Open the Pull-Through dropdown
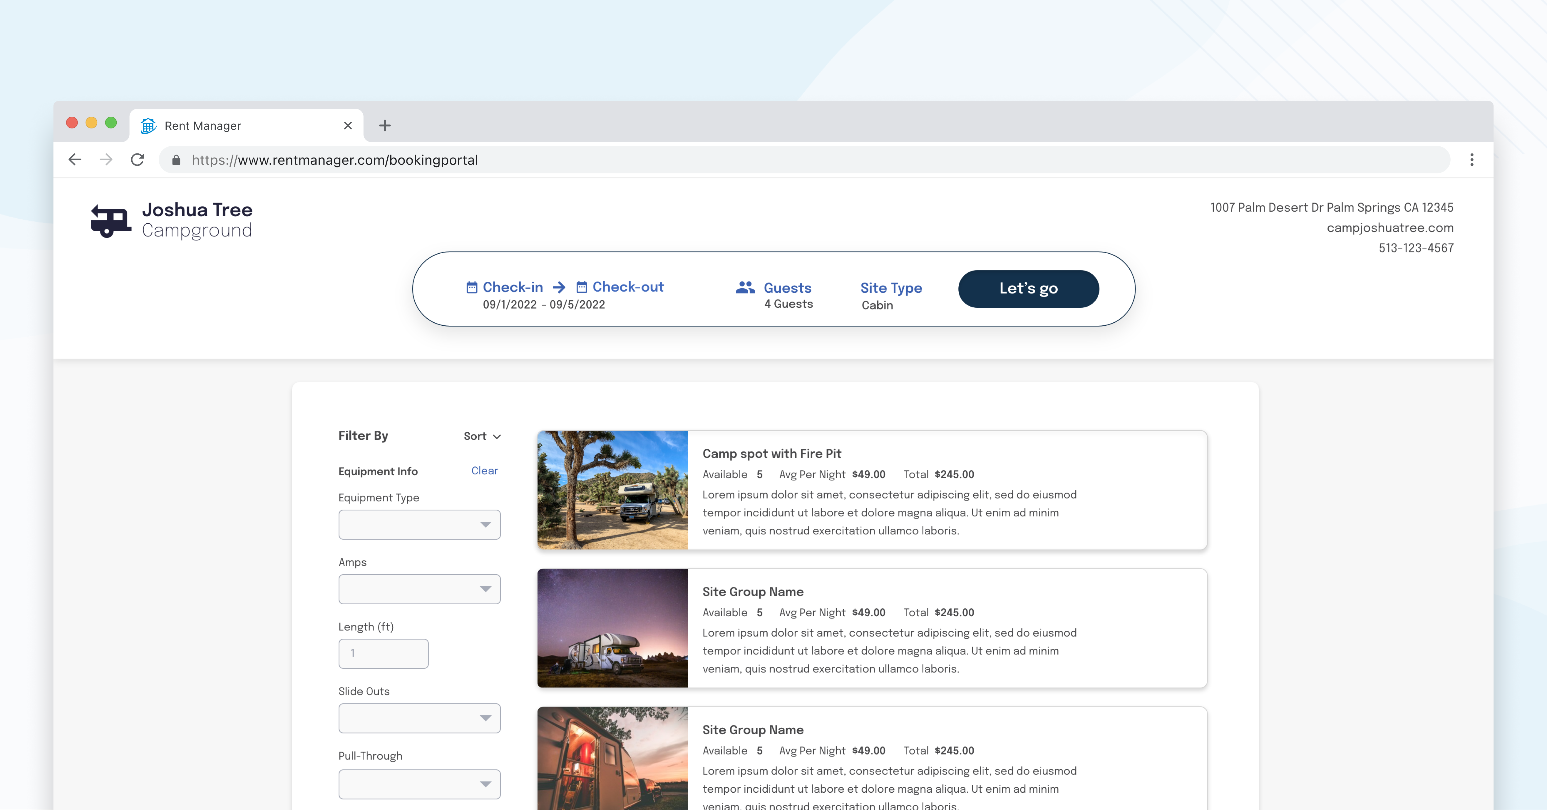 (419, 784)
